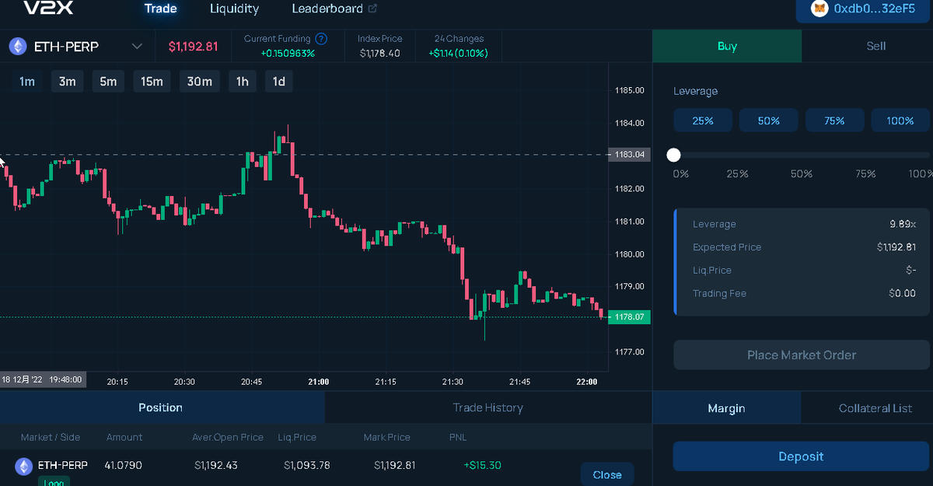Select the 1m chart interval
Image resolution: width=933 pixels, height=486 pixels.
point(27,82)
